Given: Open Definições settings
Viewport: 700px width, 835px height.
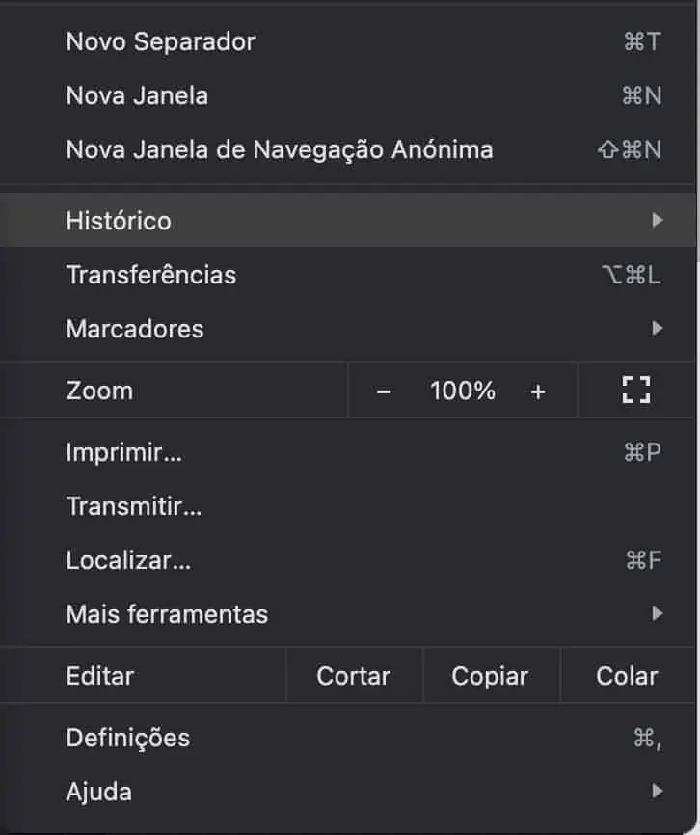Looking at the screenshot, I should point(128,738).
